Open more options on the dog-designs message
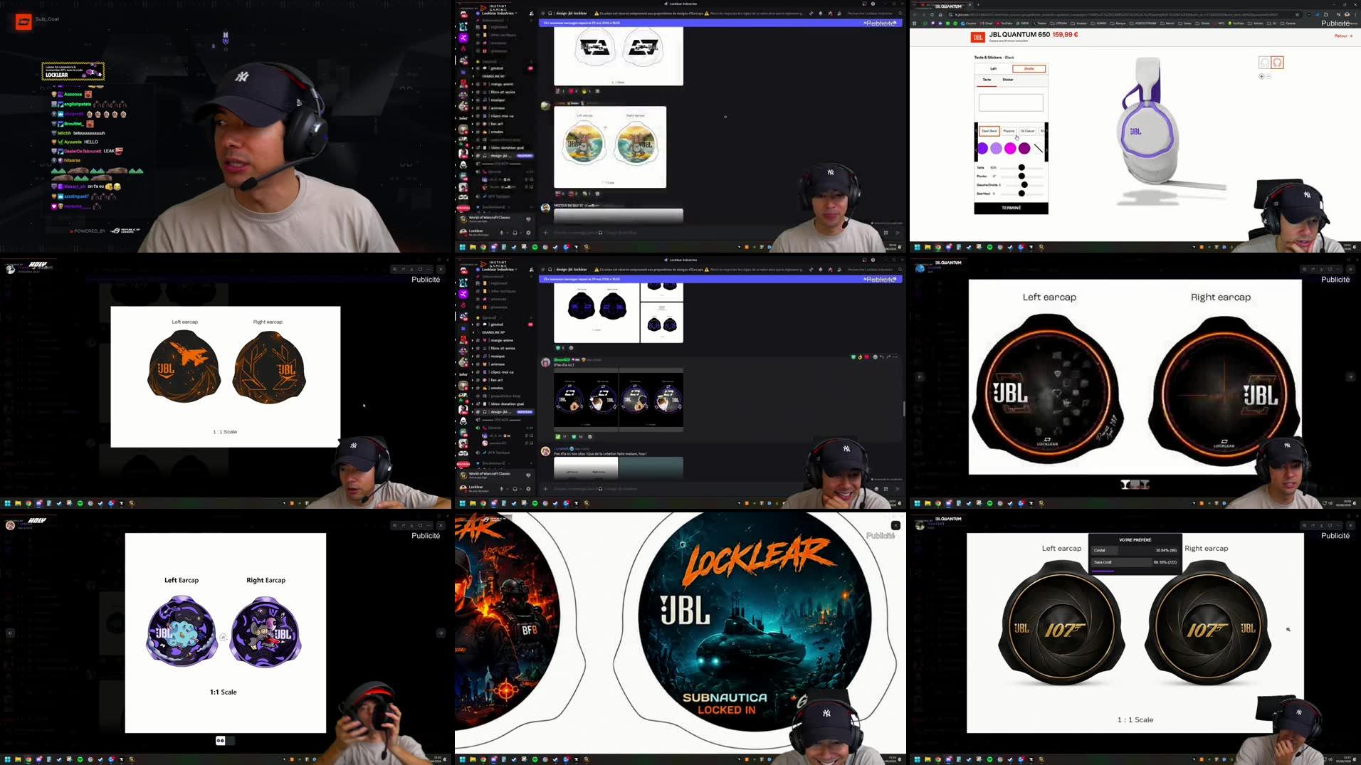 (895, 357)
